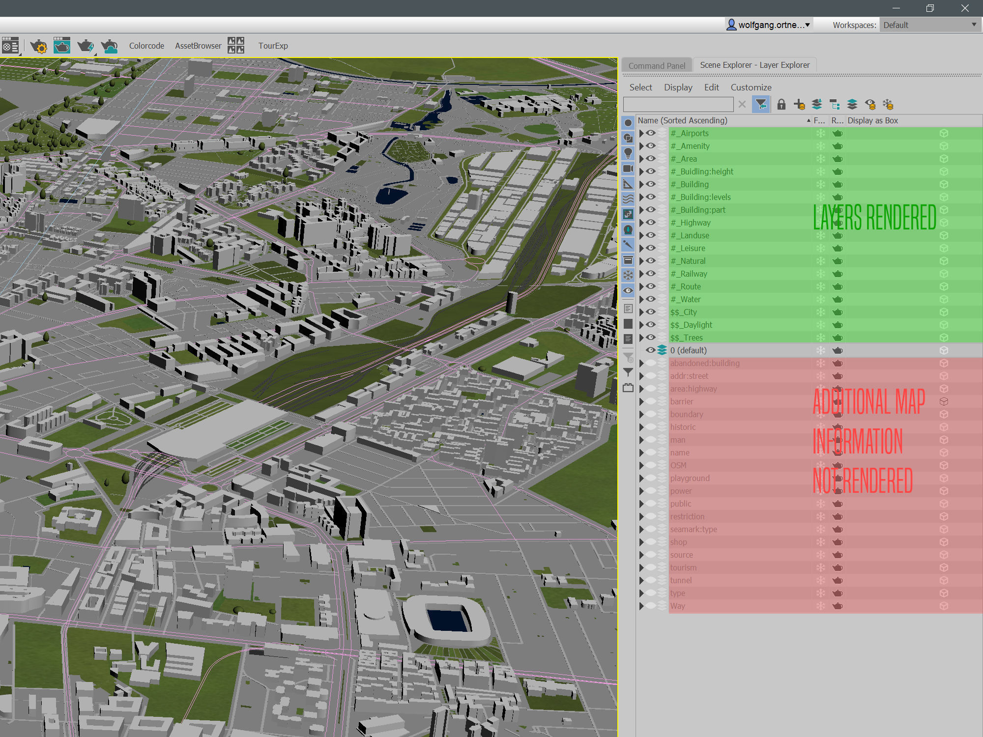Toggle the filter funnel icon beside search box

coord(760,104)
